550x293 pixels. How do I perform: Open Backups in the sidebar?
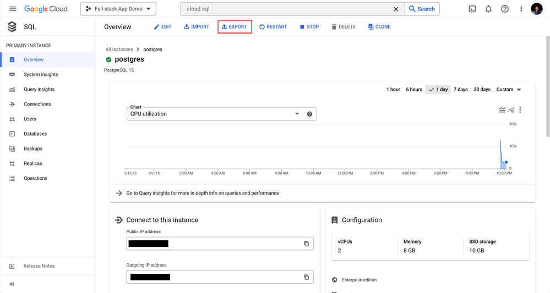pyautogui.click(x=48, y=148)
